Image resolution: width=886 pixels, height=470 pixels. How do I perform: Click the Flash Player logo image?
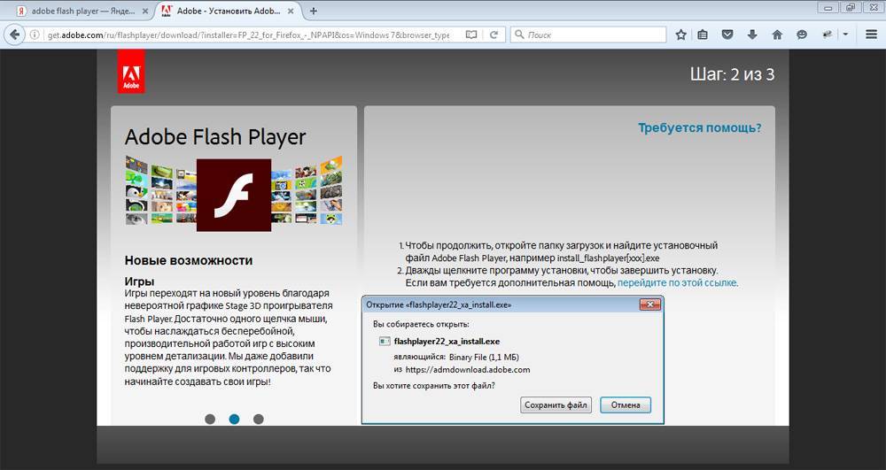pyautogui.click(x=233, y=196)
